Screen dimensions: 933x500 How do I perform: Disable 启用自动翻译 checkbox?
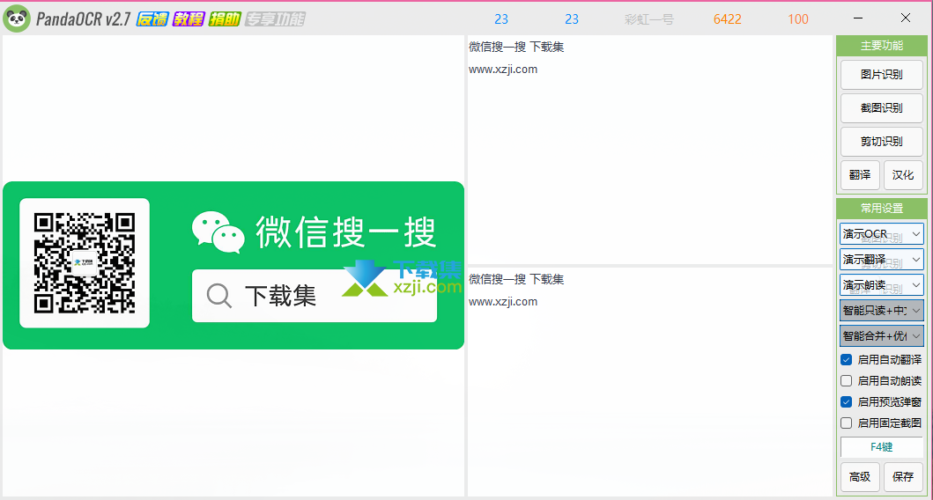[846, 360]
